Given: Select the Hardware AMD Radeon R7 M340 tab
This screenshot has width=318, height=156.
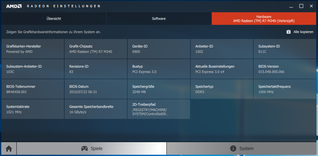Looking at the screenshot, I should 264,19.
